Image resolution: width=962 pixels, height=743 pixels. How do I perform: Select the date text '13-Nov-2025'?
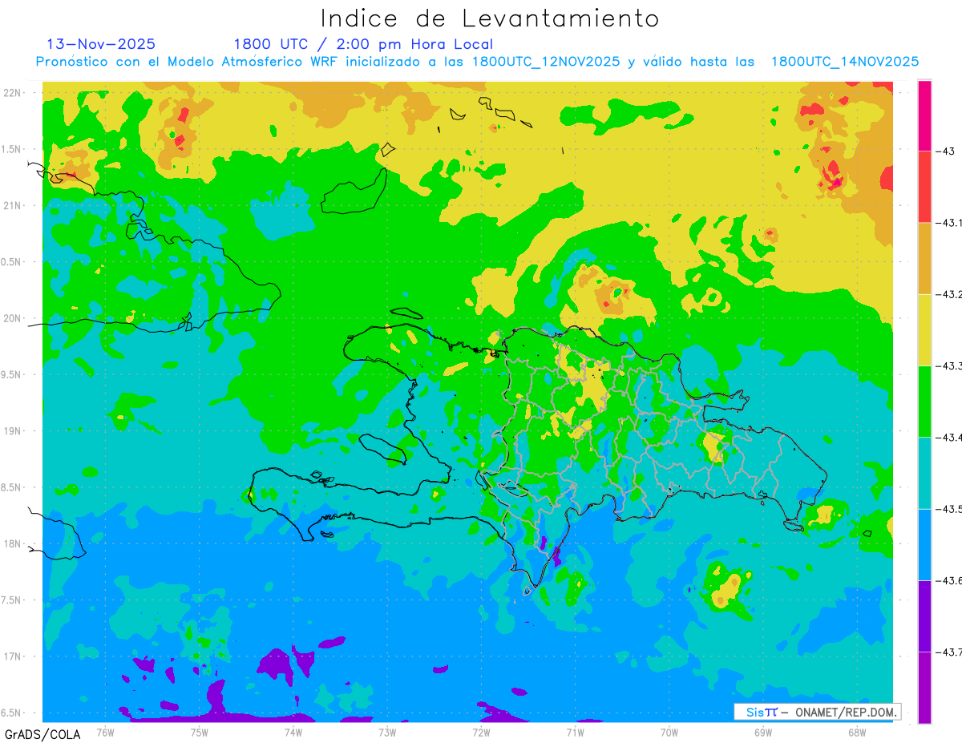tap(101, 44)
